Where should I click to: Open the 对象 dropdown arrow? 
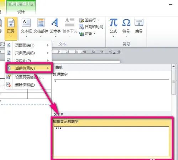95,34
